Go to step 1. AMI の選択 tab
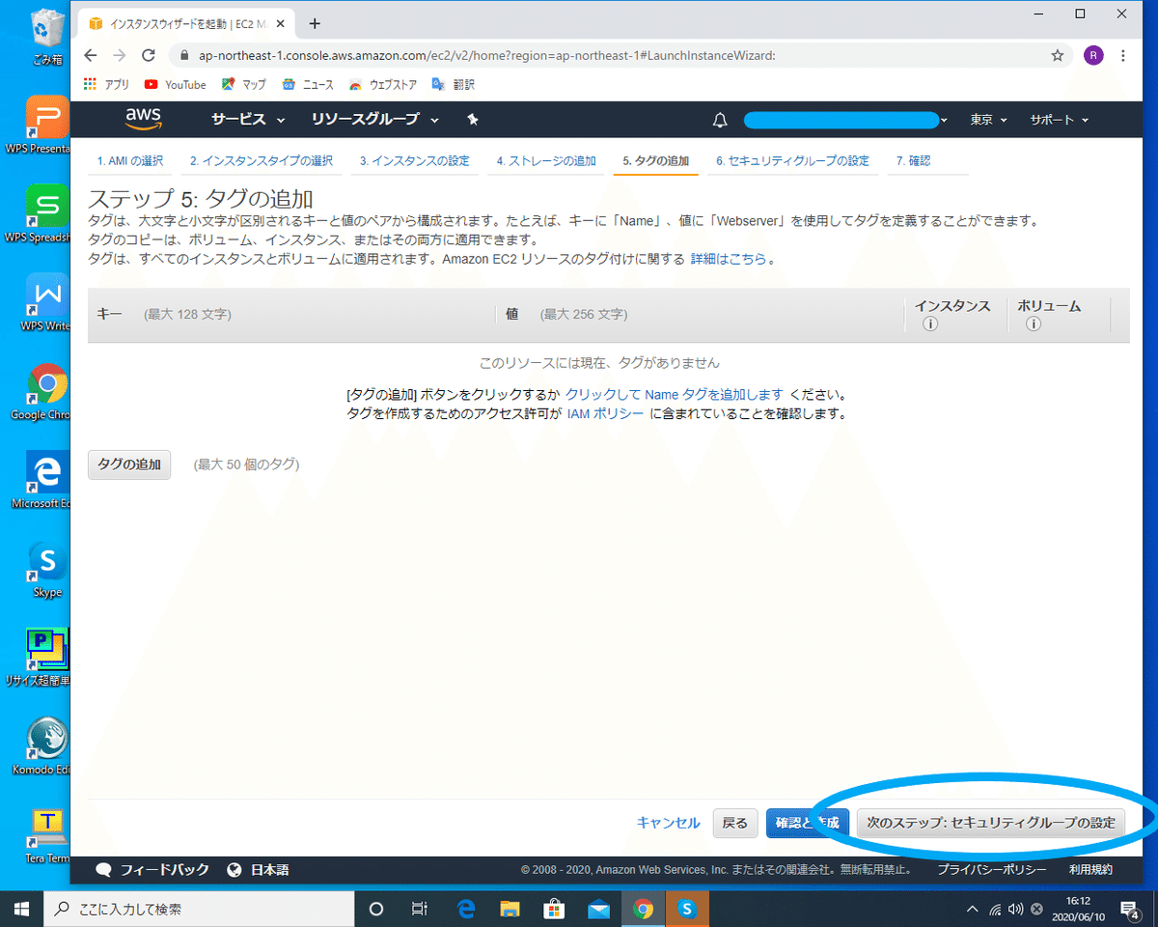This screenshot has width=1158, height=927. coord(130,161)
